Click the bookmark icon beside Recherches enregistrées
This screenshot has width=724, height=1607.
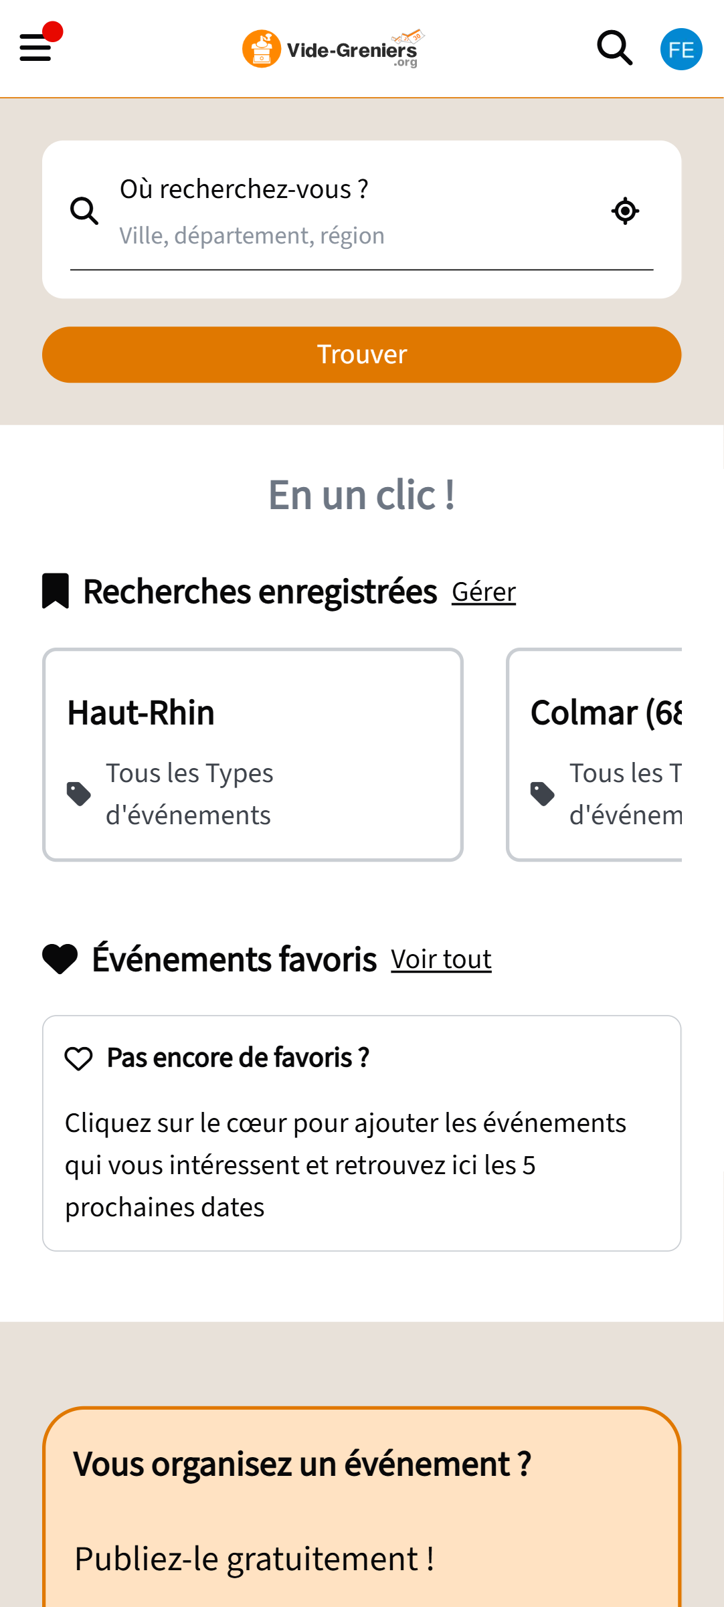(56, 591)
